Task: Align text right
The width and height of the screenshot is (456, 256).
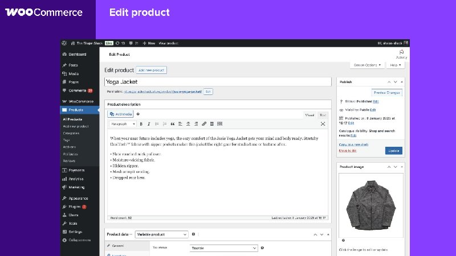Action: pos(196,124)
